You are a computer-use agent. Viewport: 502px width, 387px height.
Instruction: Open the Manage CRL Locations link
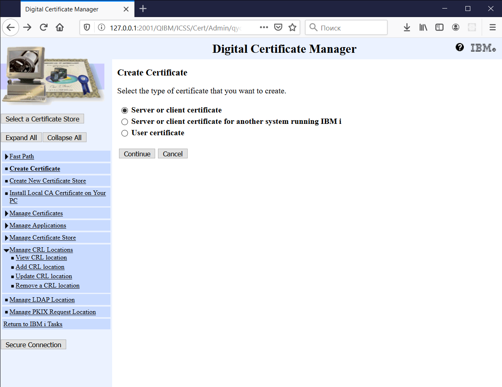41,250
